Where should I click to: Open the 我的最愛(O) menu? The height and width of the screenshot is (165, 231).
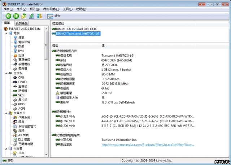click(x=51, y=9)
